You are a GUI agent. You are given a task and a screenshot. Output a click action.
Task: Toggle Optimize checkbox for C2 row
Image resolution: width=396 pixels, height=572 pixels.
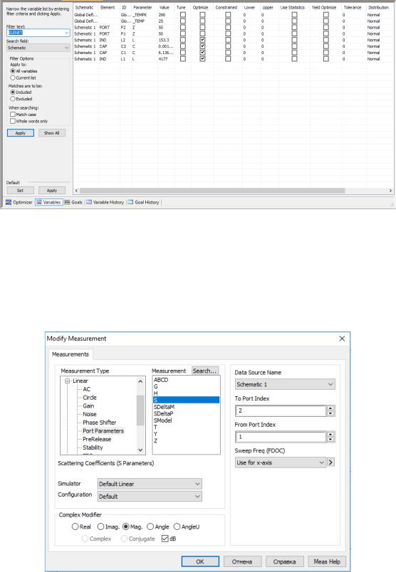202,46
